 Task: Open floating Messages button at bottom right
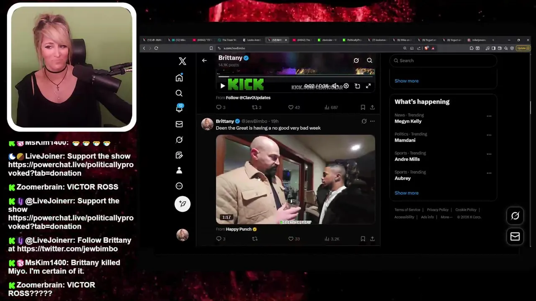515,237
